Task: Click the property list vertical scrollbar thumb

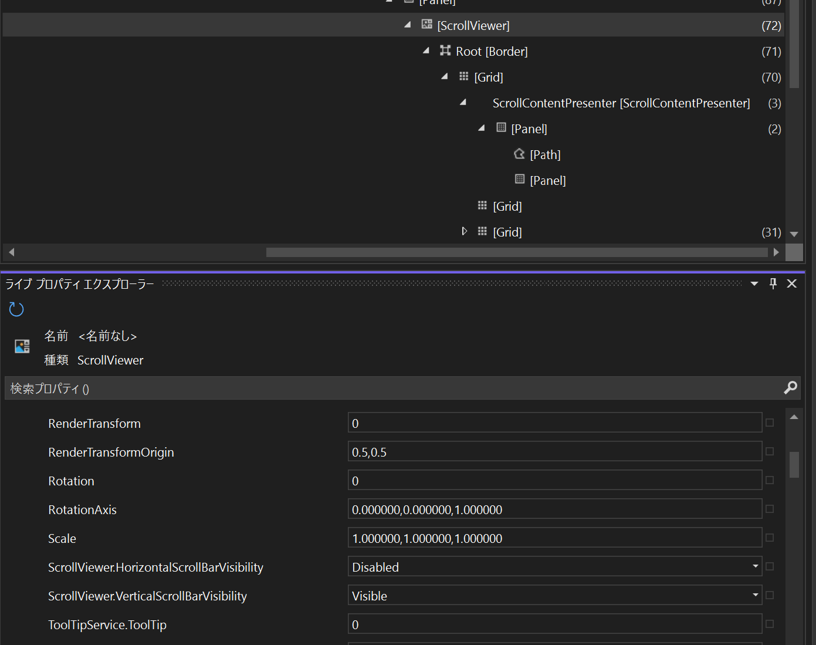Action: click(x=794, y=464)
